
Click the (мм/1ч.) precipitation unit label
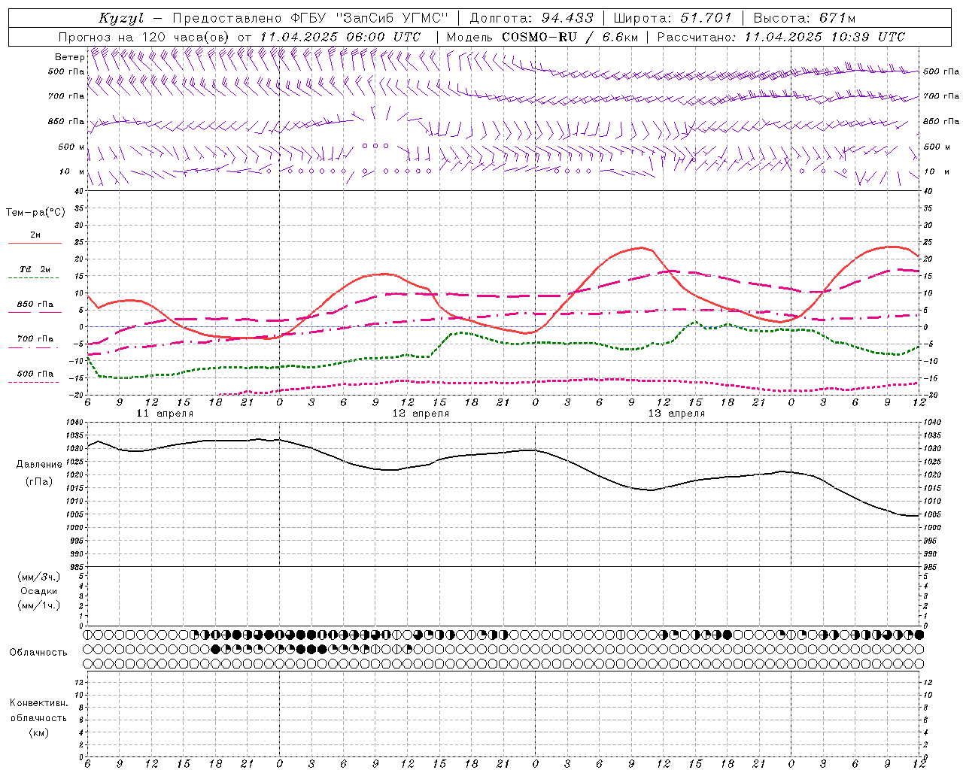point(38,605)
